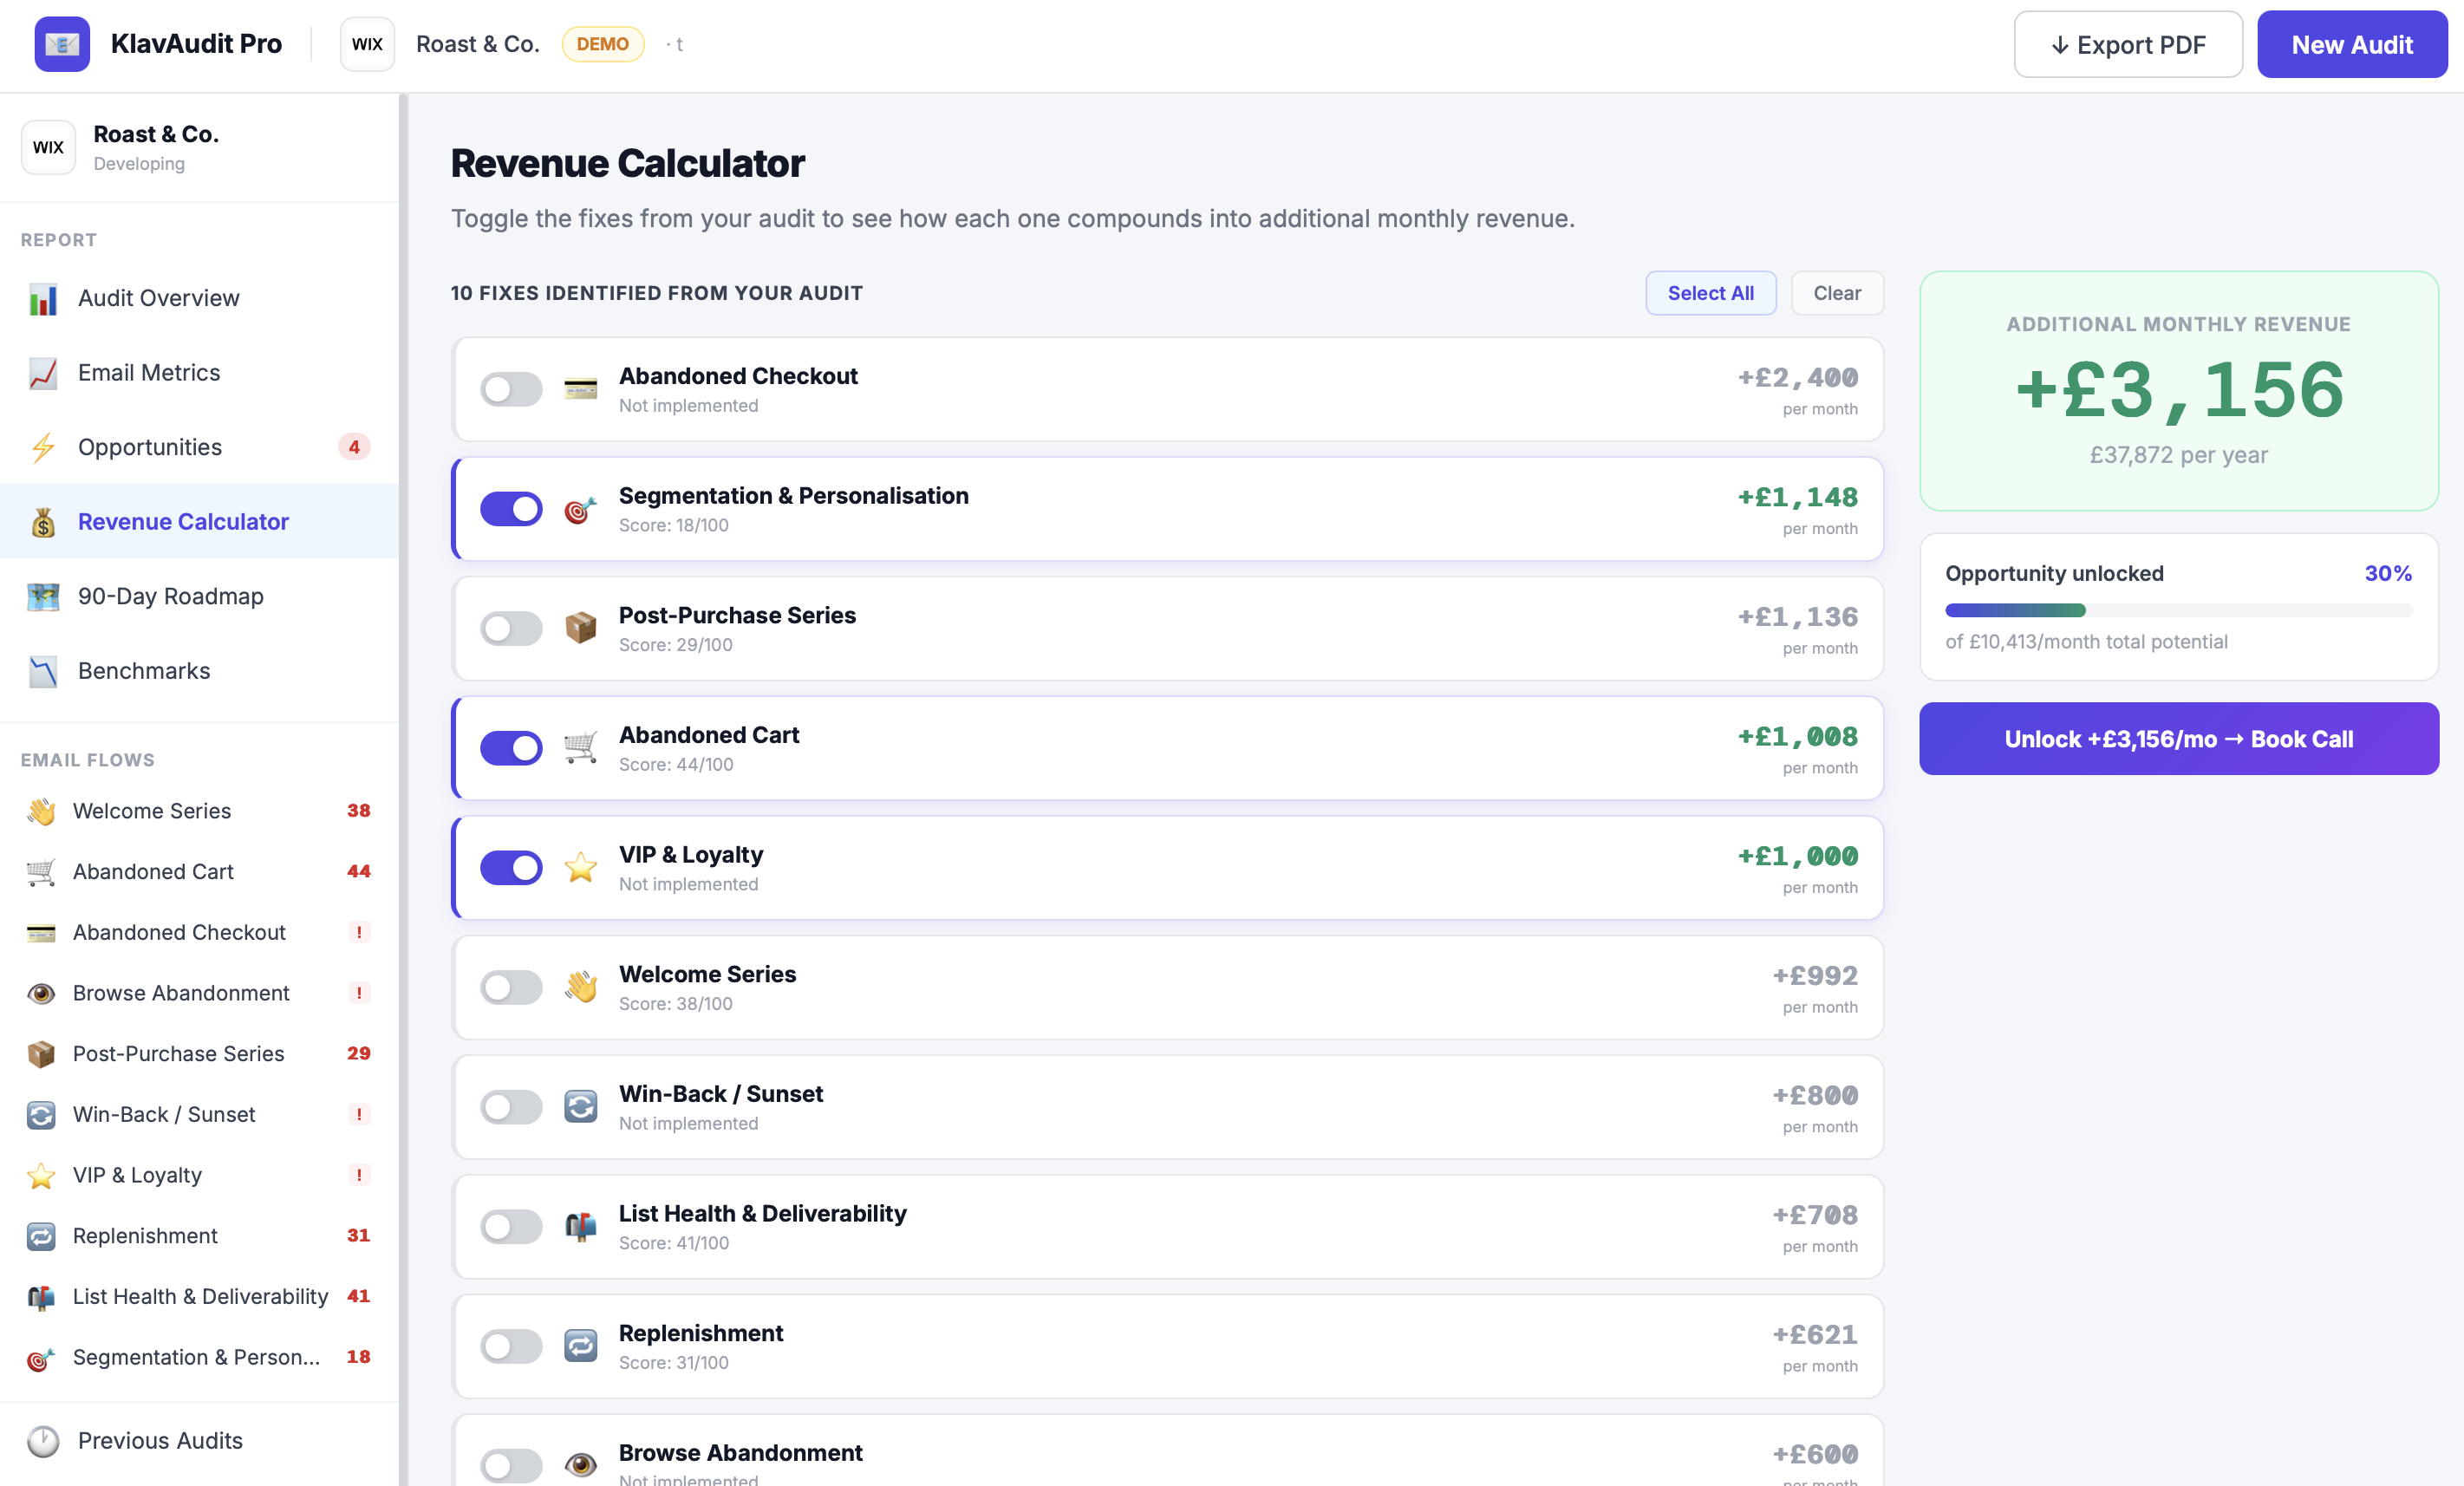Open the Replenishment email flow in sidebar

[199, 1237]
